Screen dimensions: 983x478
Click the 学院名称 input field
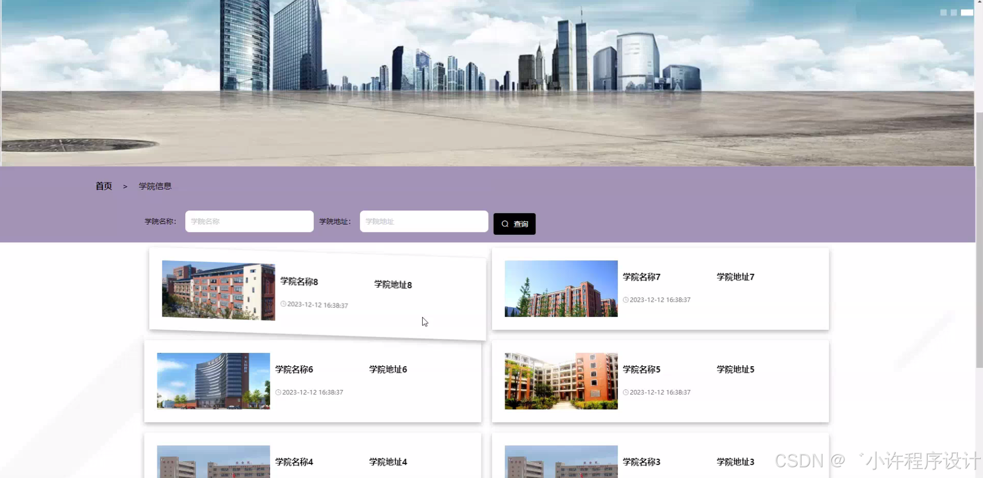[x=249, y=221]
